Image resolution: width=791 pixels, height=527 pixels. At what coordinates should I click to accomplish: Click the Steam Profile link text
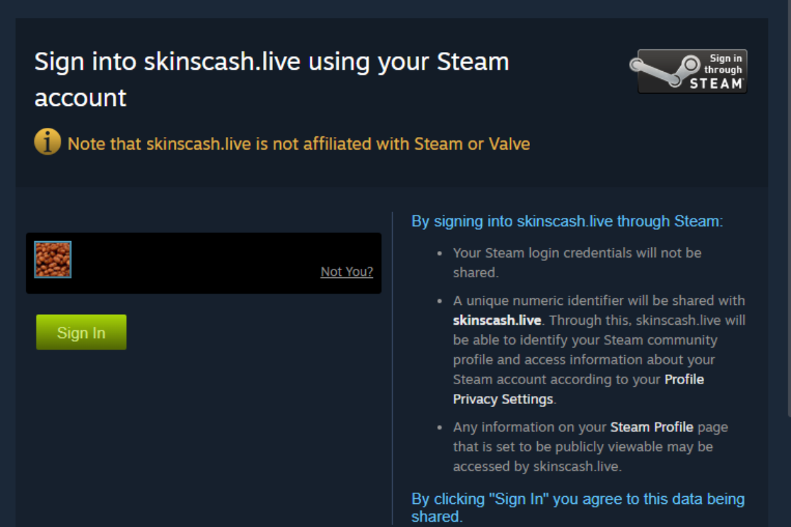pos(651,426)
